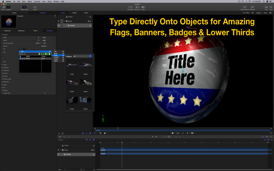Toggle visibility checkbox of Group layer
This screenshot has height=171, width=274.
tap(59, 21)
